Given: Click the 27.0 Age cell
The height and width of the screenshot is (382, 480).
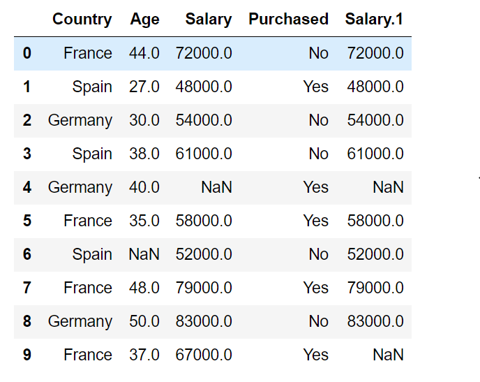Looking at the screenshot, I should (144, 87).
